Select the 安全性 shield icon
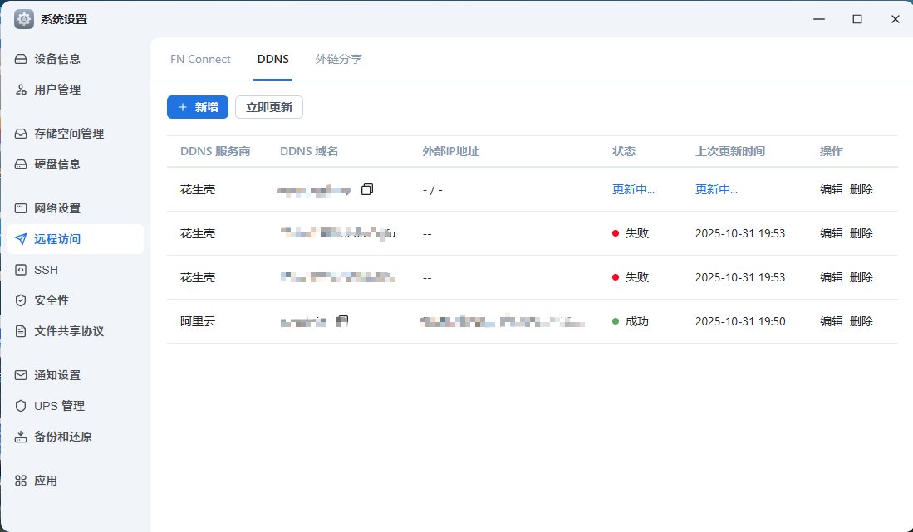Viewport: 913px width, 532px height. [x=22, y=300]
